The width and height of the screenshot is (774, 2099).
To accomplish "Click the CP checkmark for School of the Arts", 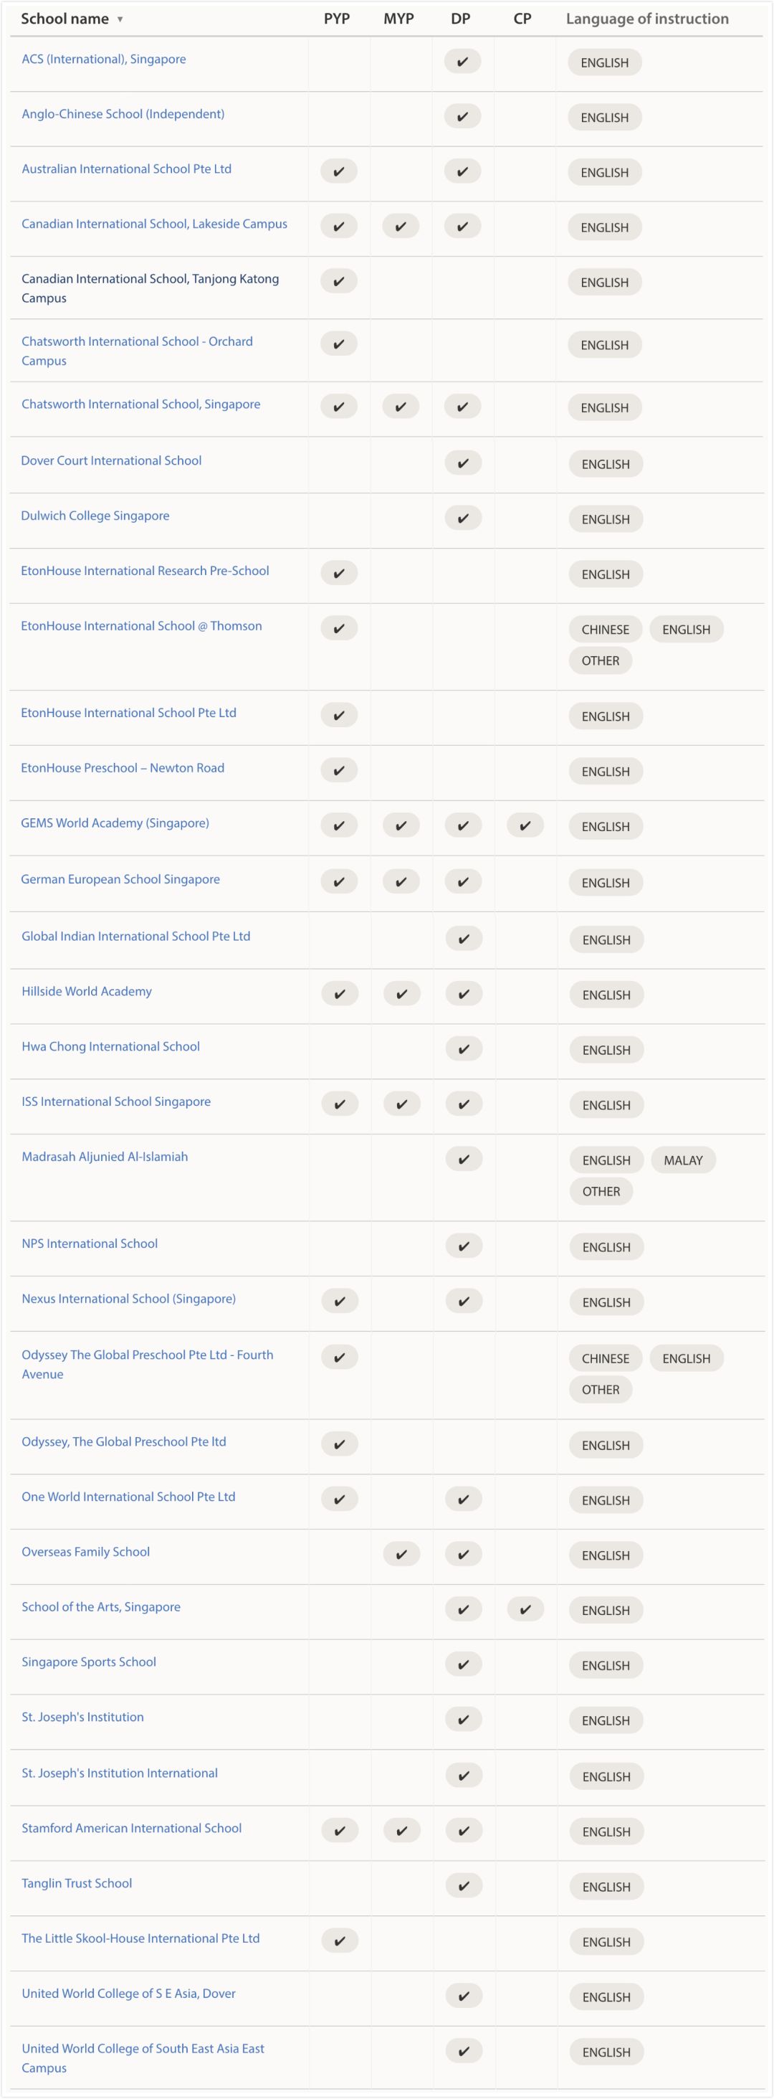I will [x=525, y=1609].
